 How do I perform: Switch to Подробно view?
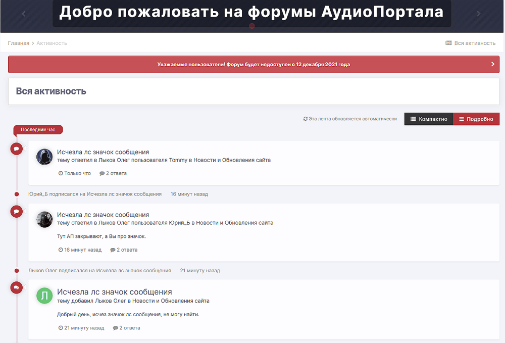click(476, 119)
